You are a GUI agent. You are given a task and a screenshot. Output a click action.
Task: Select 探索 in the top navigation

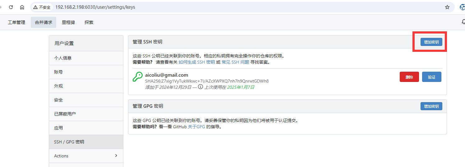[x=89, y=22]
